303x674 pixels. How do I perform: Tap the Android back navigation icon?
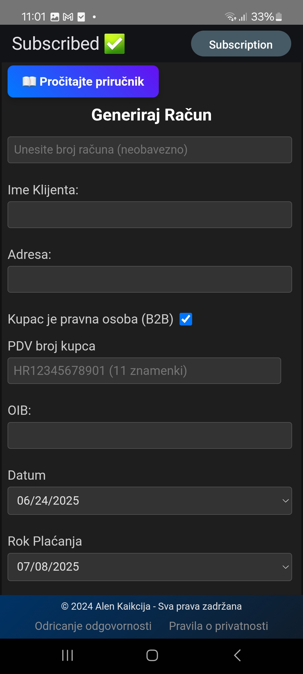point(237,655)
